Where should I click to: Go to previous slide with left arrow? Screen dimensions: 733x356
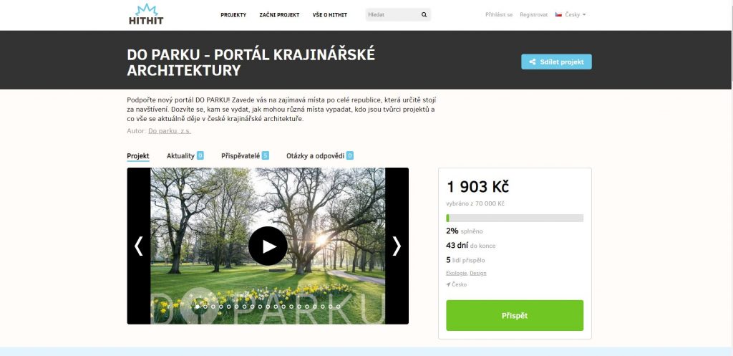[x=138, y=246]
